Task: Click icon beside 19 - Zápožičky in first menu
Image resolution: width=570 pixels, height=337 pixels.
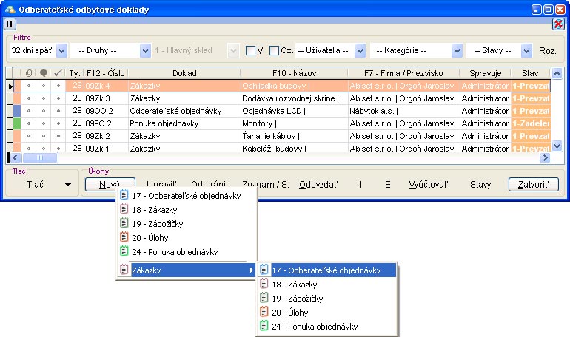Action: pos(124,223)
